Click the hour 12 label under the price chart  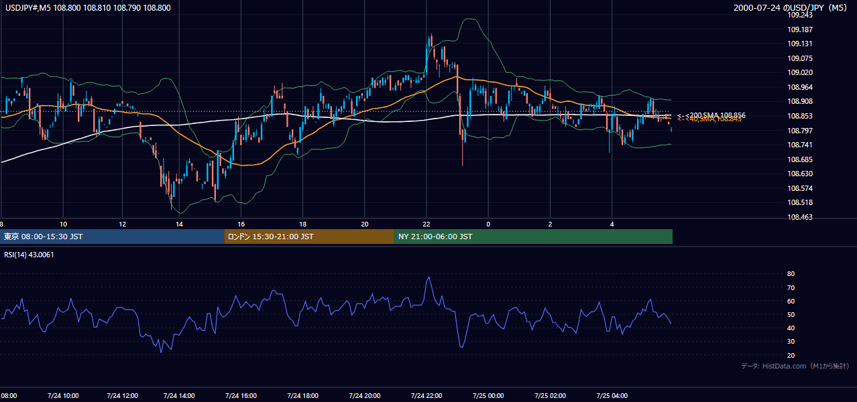click(122, 224)
